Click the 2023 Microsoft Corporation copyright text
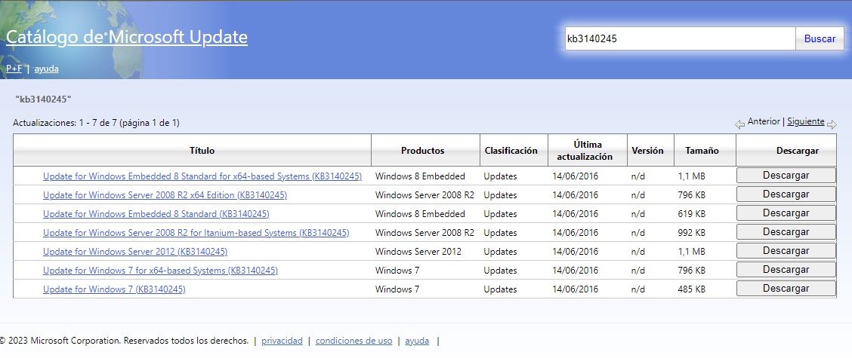This screenshot has height=358, width=852. [124, 341]
